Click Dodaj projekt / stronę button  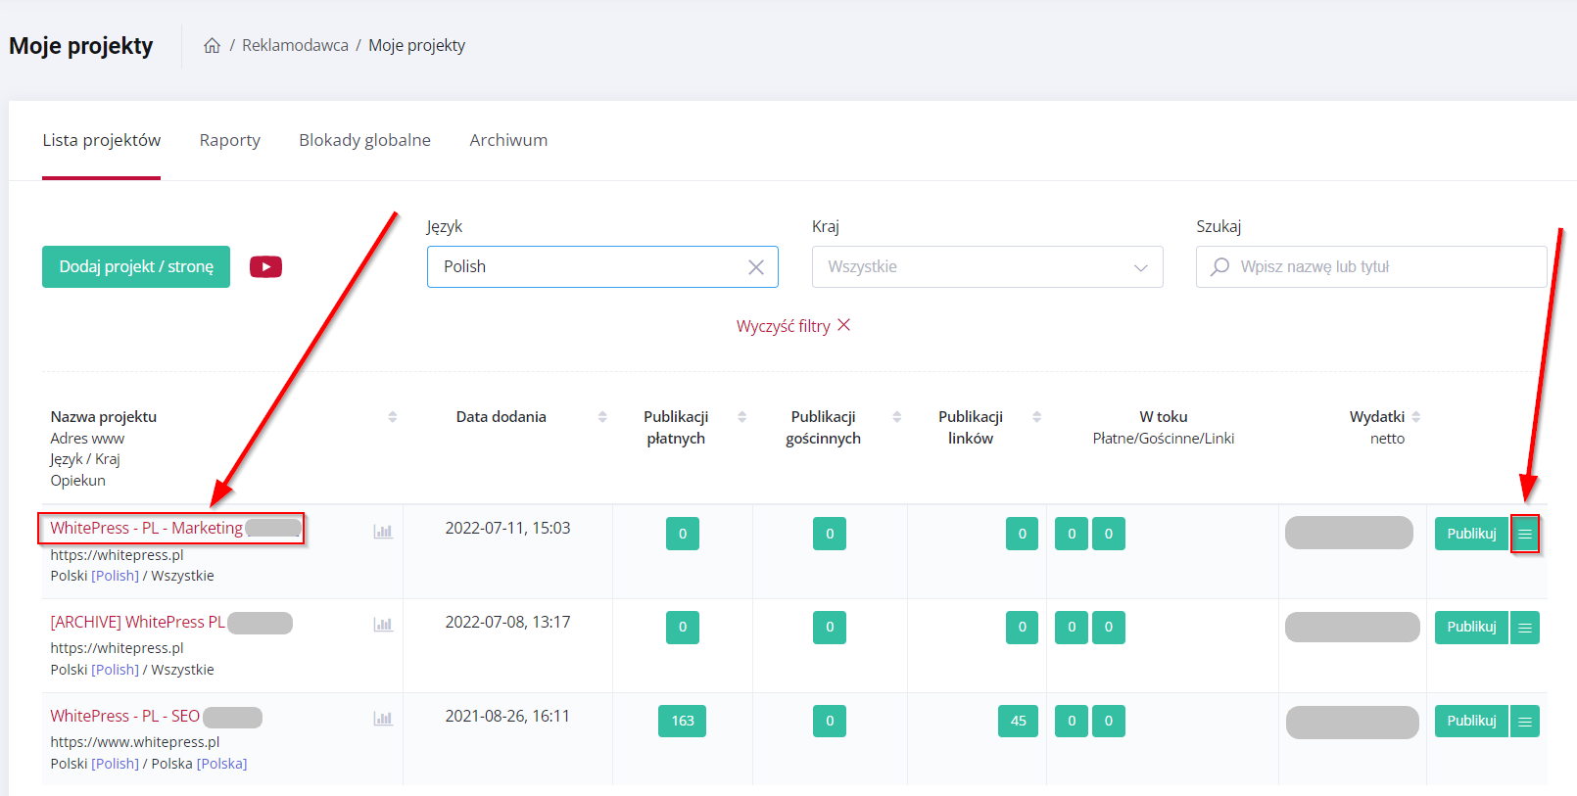point(136,266)
